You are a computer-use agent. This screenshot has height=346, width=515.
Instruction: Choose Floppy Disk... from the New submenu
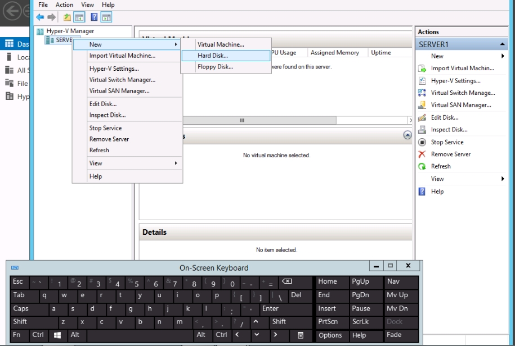point(226,67)
